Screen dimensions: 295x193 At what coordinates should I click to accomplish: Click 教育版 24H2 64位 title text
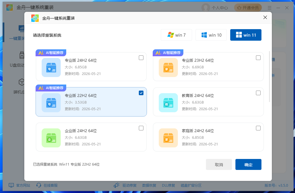pyautogui.click(x=198, y=95)
